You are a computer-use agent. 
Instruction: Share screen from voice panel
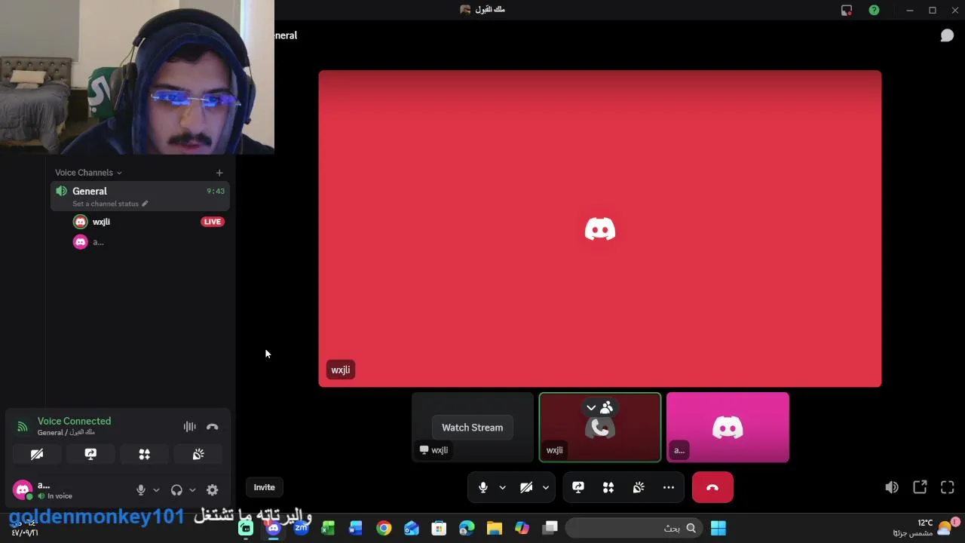[x=90, y=454]
